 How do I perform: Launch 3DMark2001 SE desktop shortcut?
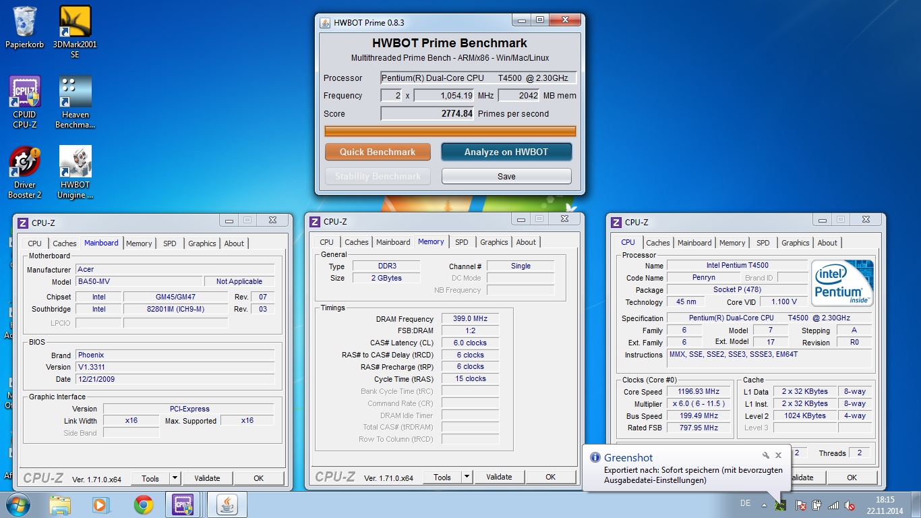pyautogui.click(x=75, y=32)
